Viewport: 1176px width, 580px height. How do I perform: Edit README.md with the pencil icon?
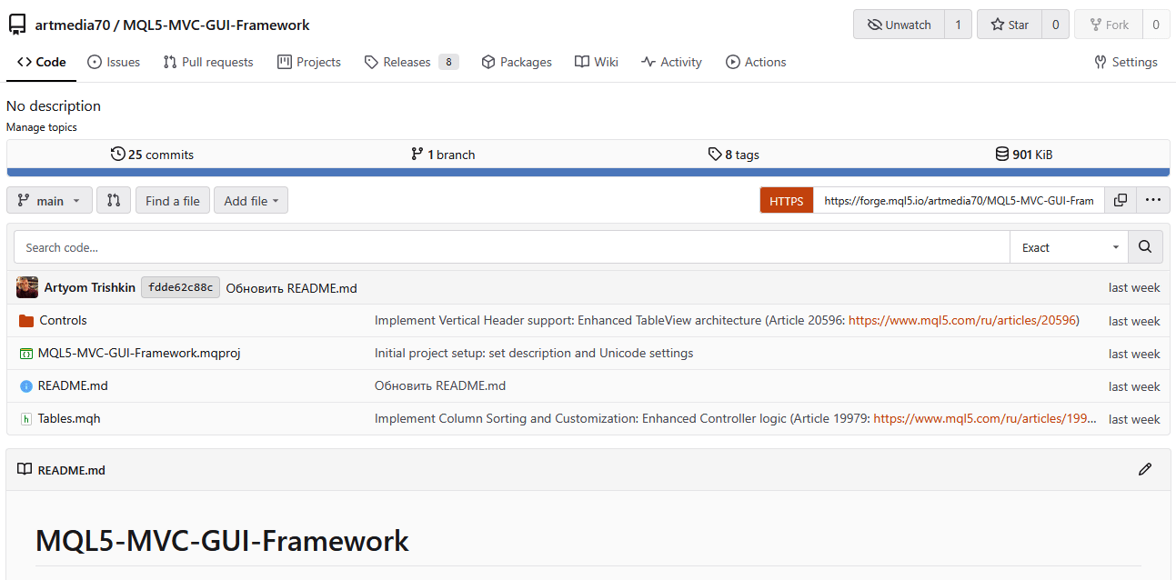[1145, 469]
